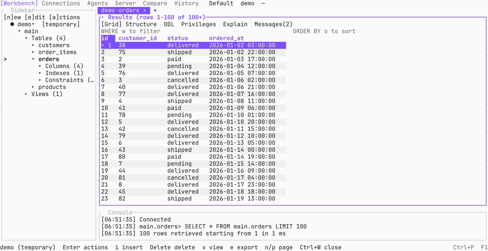Viewport: 488px width, 251px height.
Task: Click 'Ctrl+W close' hint in status bar
Action: 321,248
